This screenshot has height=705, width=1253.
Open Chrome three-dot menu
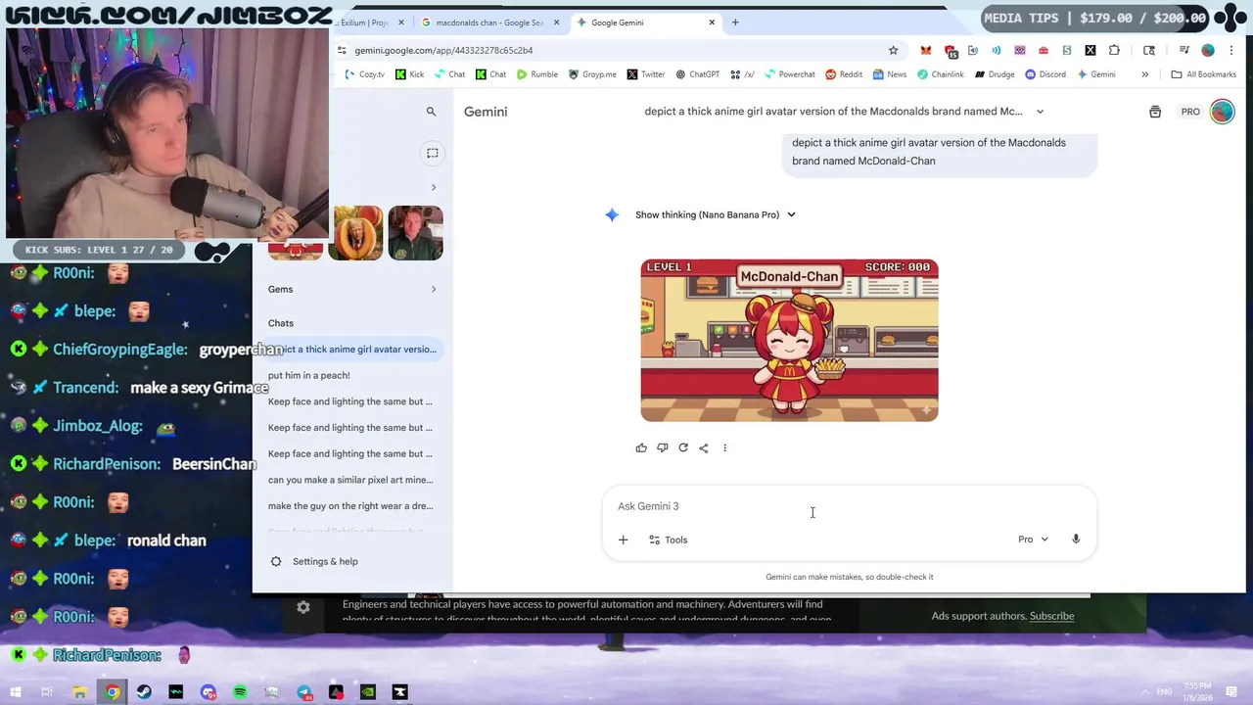coord(1231,50)
